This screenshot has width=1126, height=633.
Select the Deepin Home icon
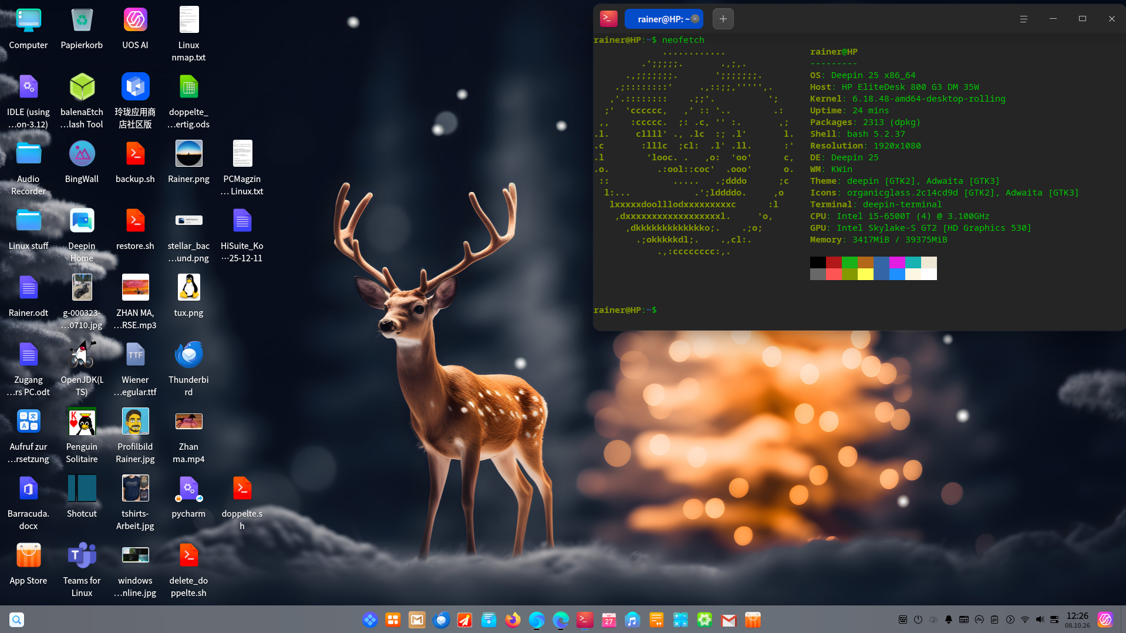[x=82, y=235]
